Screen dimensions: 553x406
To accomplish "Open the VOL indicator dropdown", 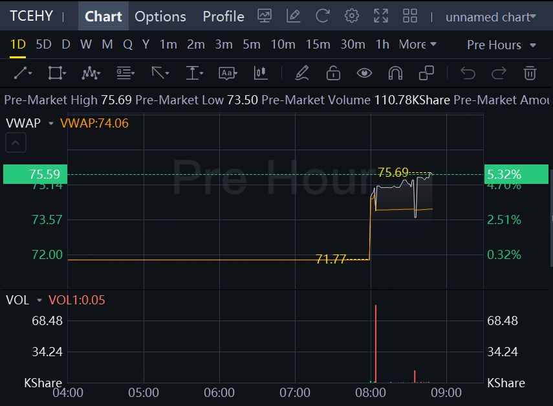I will click(39, 300).
